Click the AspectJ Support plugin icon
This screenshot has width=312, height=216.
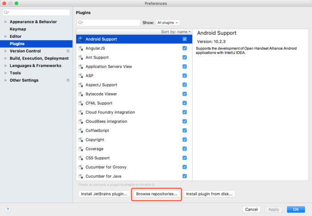(x=81, y=85)
